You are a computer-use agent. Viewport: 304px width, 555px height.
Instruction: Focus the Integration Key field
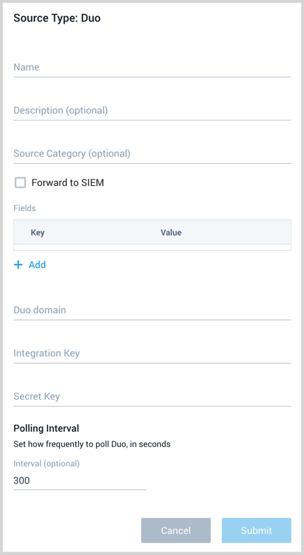pos(152,354)
